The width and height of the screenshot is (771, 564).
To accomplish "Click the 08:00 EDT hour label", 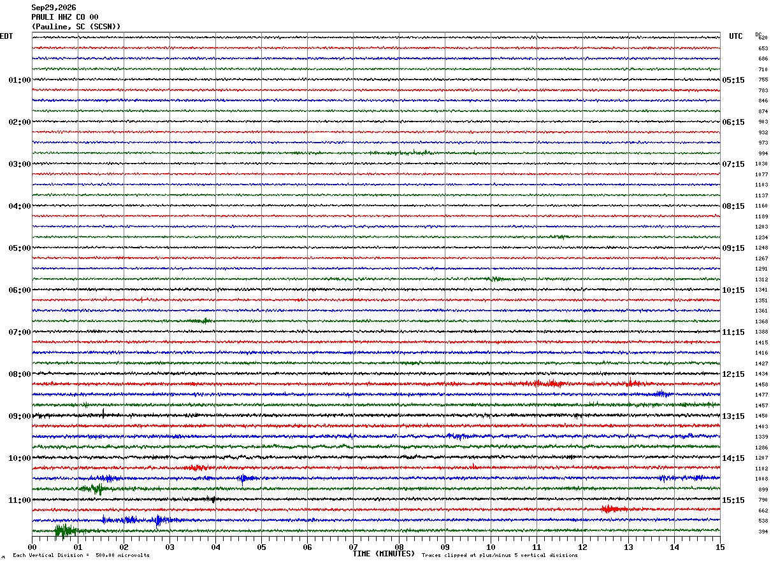I will pos(20,374).
